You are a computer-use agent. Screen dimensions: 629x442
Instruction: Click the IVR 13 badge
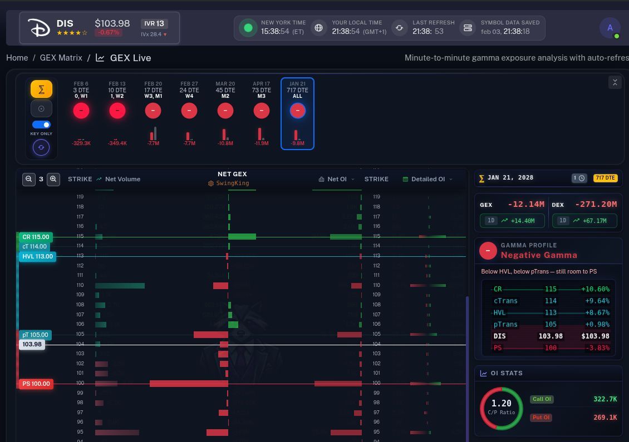154,24
